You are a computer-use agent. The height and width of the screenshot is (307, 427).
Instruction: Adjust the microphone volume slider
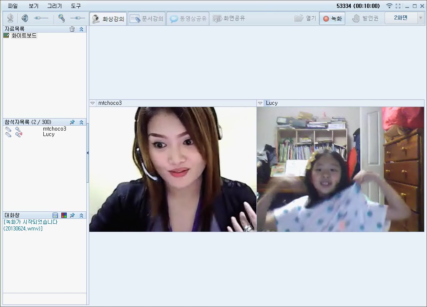point(78,18)
